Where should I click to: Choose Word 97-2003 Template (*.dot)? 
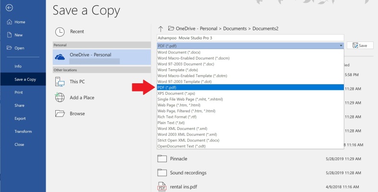point(250,81)
